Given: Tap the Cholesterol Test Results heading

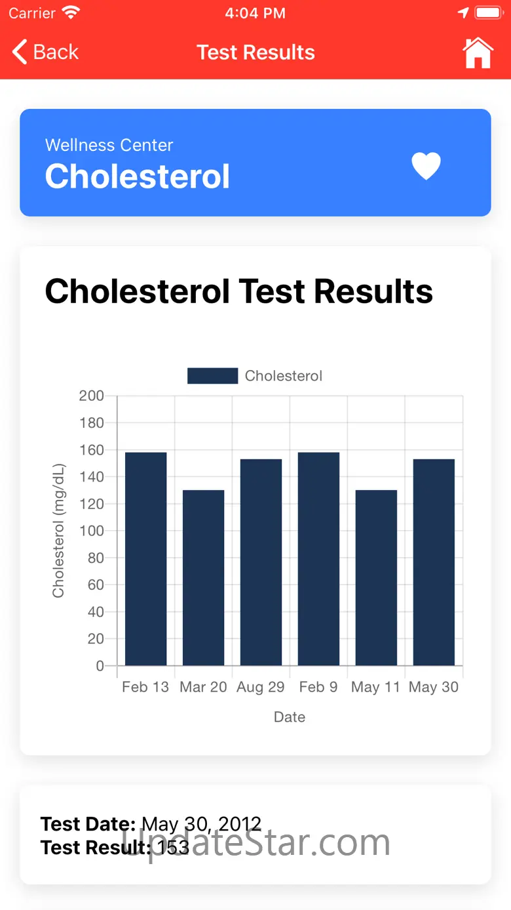Looking at the screenshot, I should point(238,291).
